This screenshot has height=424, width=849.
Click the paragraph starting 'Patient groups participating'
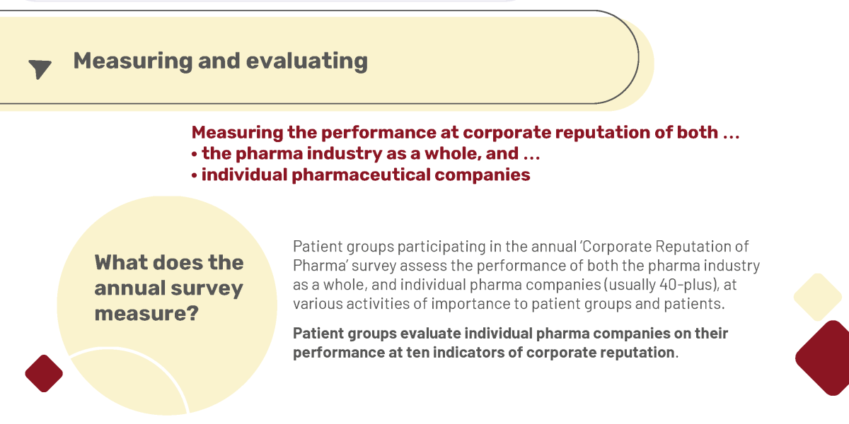tap(526, 276)
